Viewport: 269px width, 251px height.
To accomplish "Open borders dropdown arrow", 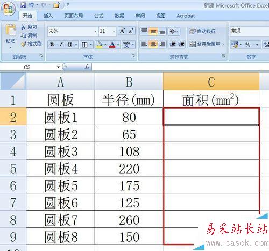I will (x=91, y=45).
